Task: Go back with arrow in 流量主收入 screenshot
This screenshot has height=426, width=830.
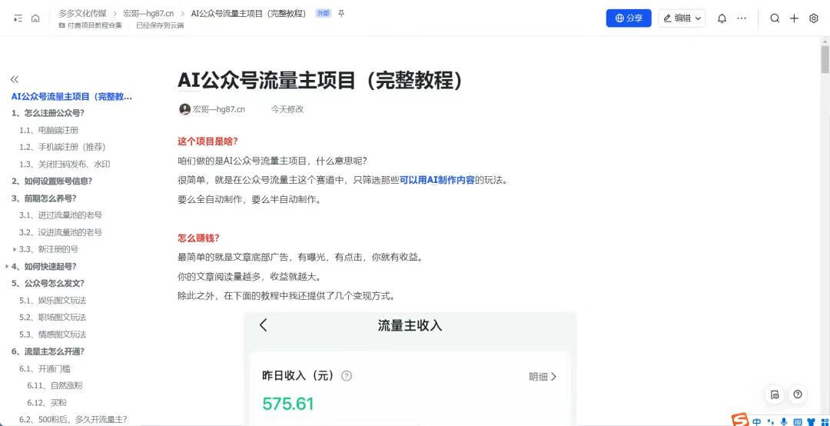Action: coord(263,324)
